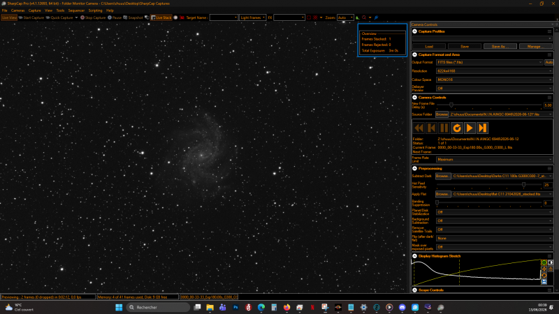559x314 pixels.
Task: Click the black-white contrast icon in histogram panel
Action: coord(551,262)
